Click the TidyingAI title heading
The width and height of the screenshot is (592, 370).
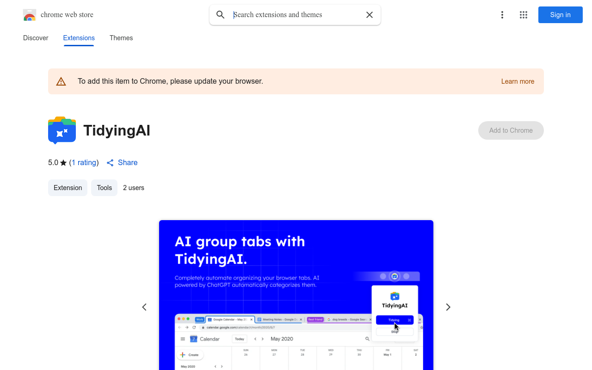117,130
